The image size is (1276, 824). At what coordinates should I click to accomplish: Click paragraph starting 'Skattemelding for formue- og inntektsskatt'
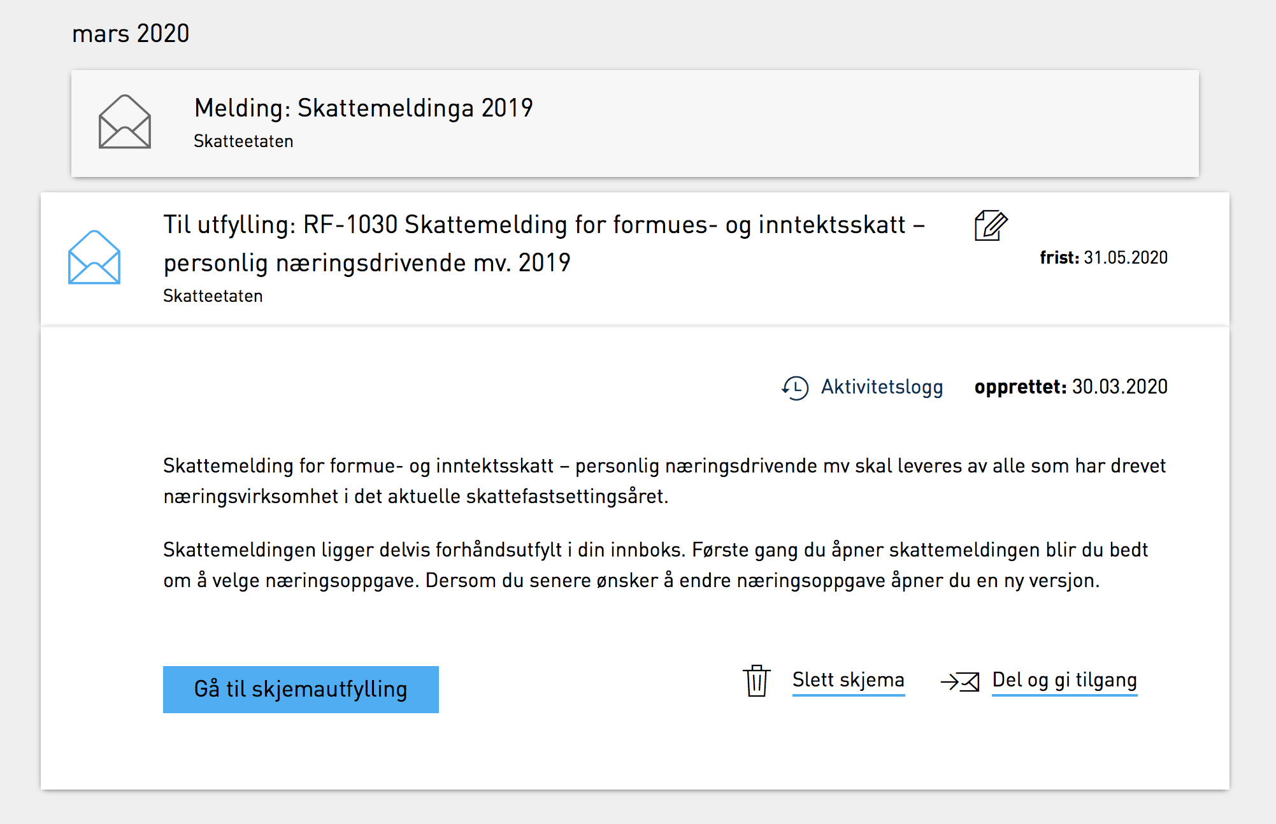(664, 481)
